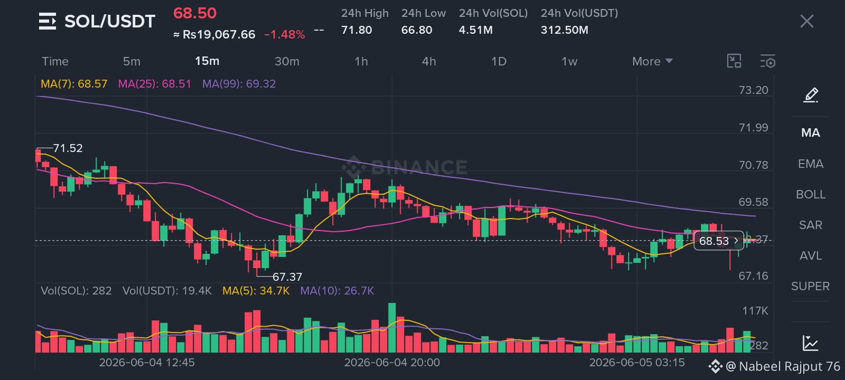Screen dimensions: 845x380
Task: Open the drawing tools pencil icon
Action: tap(811, 95)
